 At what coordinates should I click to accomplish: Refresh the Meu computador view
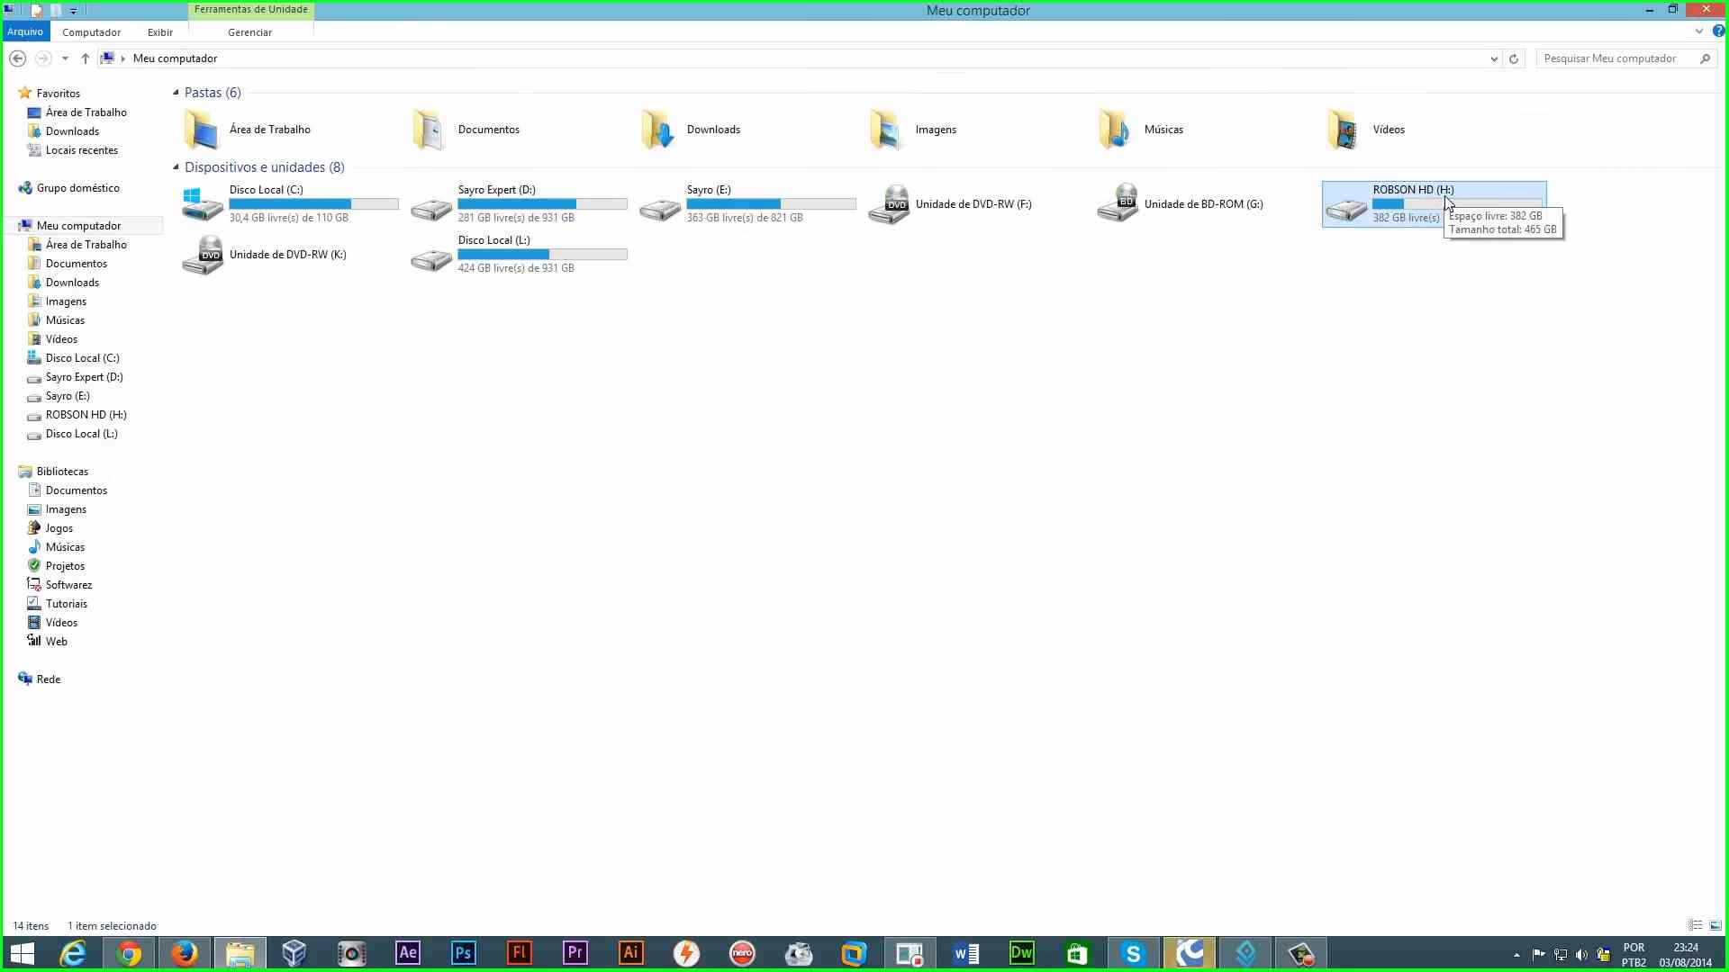1514,58
